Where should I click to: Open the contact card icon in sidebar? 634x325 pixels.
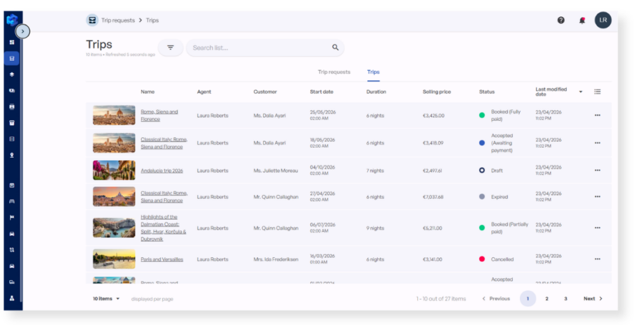pos(11,106)
